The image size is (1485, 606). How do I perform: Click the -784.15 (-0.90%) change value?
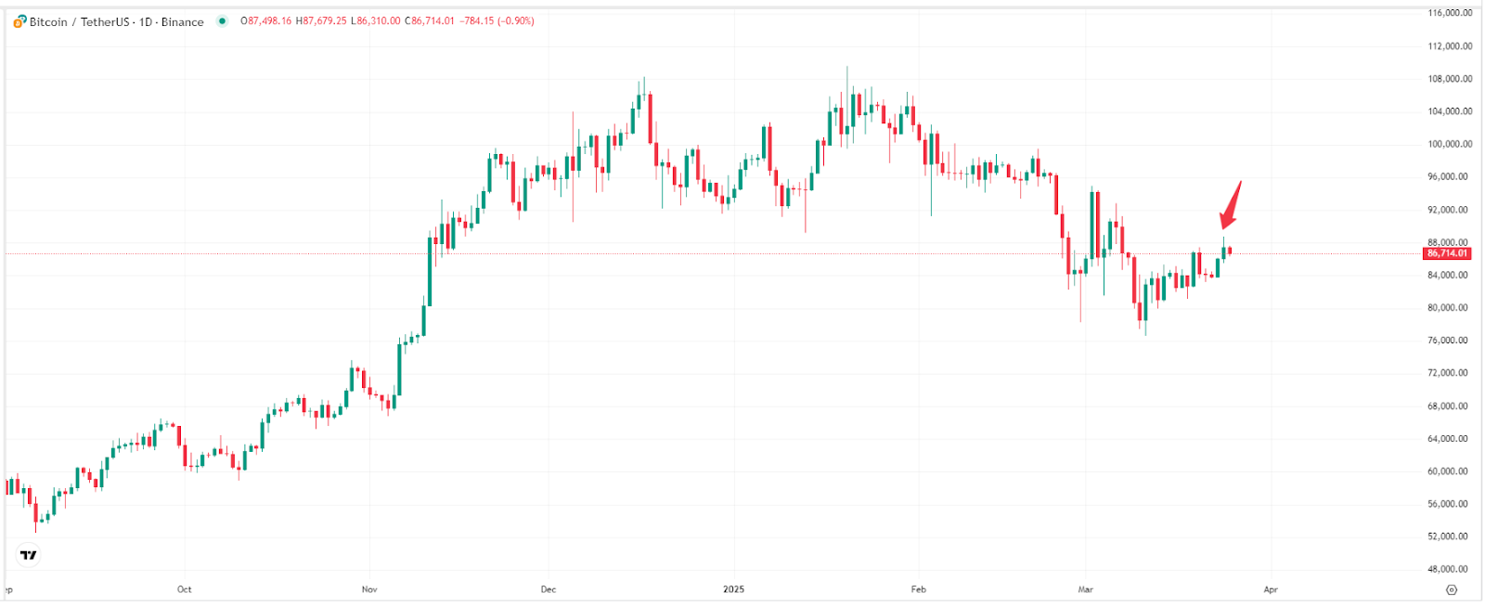[x=497, y=21]
